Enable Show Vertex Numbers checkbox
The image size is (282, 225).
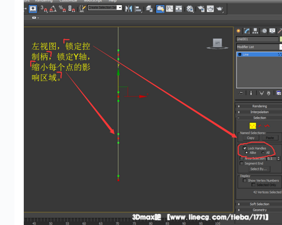245,180
